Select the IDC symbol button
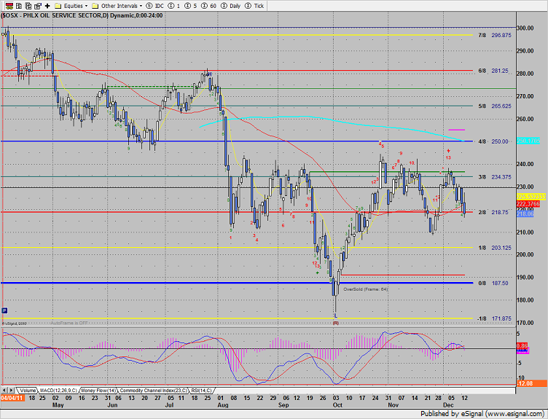 click(154, 6)
